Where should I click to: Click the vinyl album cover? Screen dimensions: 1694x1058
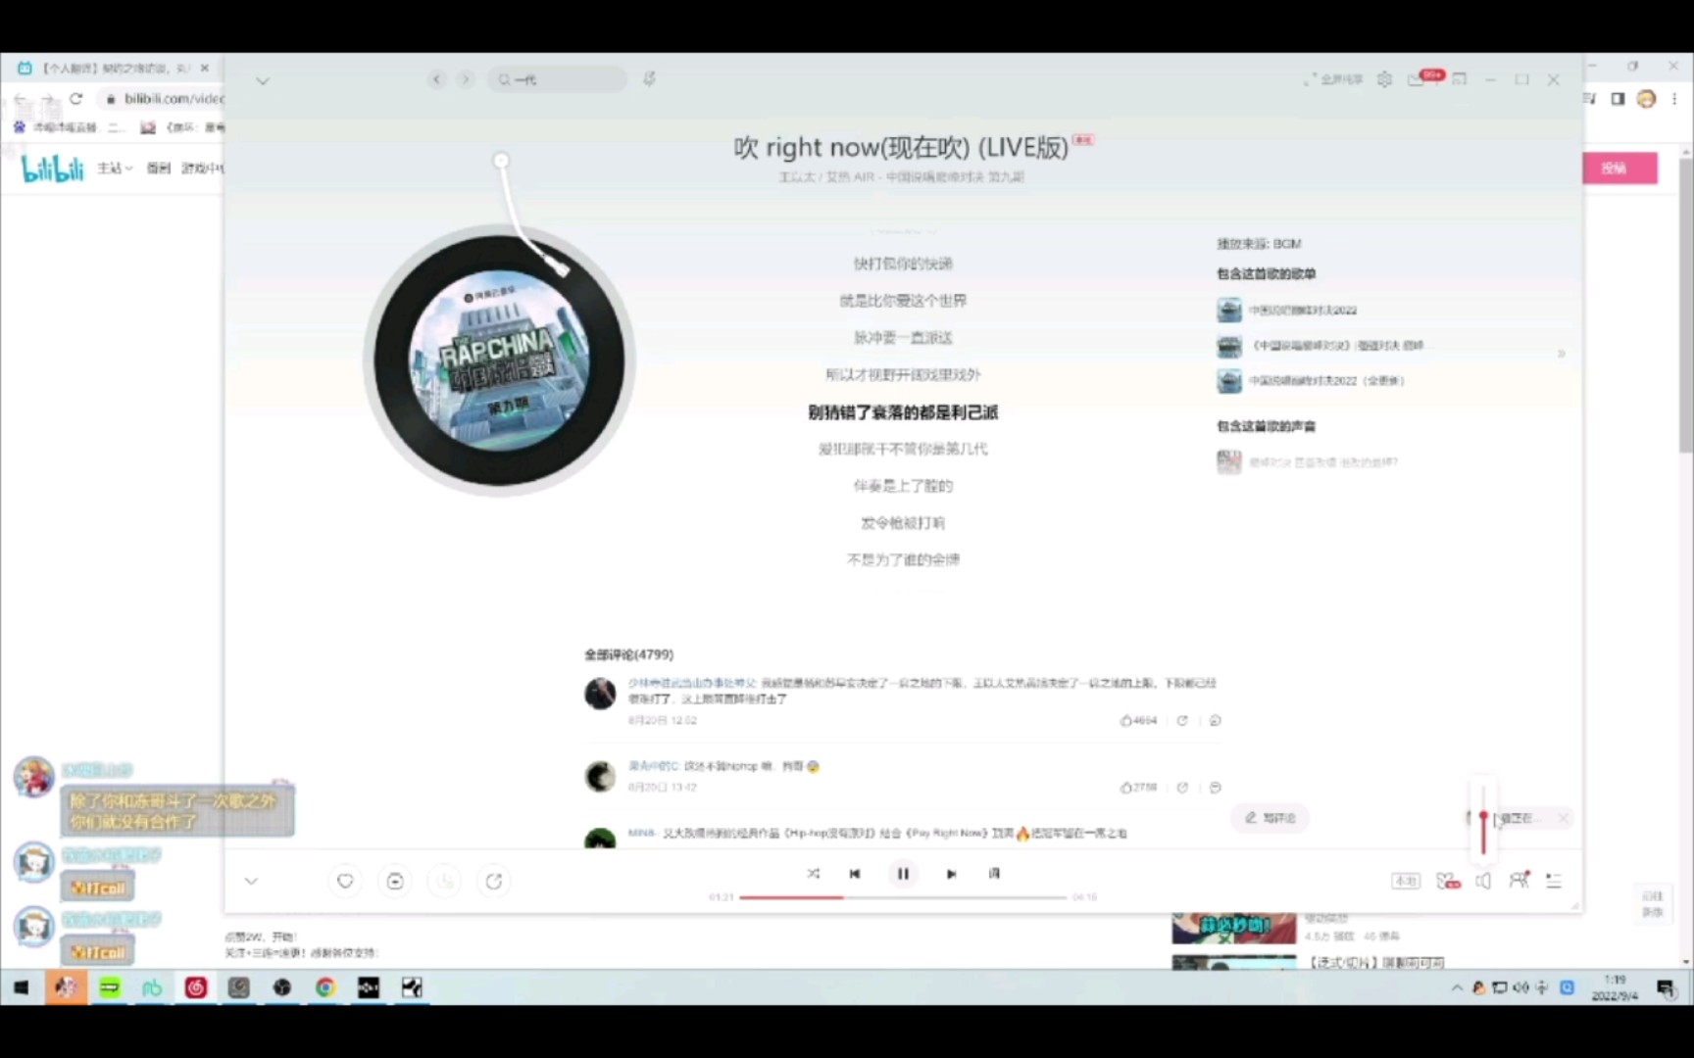click(x=499, y=360)
